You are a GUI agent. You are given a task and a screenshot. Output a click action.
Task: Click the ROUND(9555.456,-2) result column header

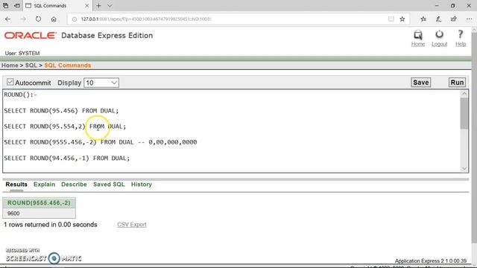pyautogui.click(x=39, y=202)
